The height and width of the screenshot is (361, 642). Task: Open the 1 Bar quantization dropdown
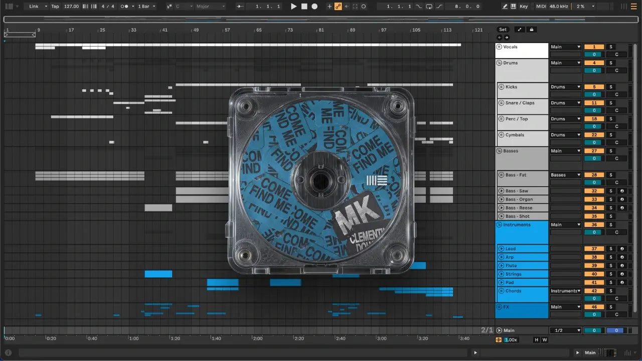147,7
